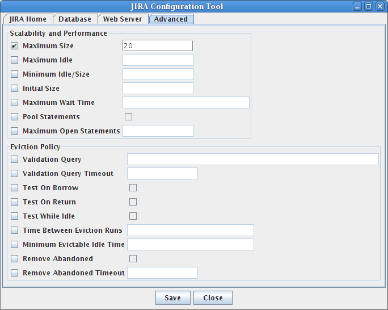This screenshot has width=388, height=310.
Task: Toggle the Test While Idle value checkbox
Action: click(x=133, y=216)
